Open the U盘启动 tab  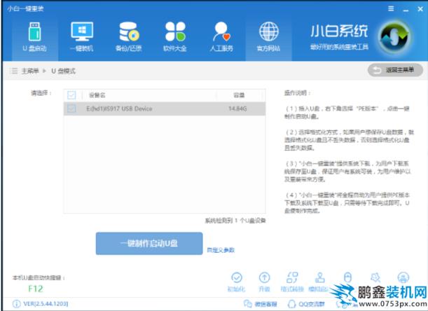click(35, 38)
